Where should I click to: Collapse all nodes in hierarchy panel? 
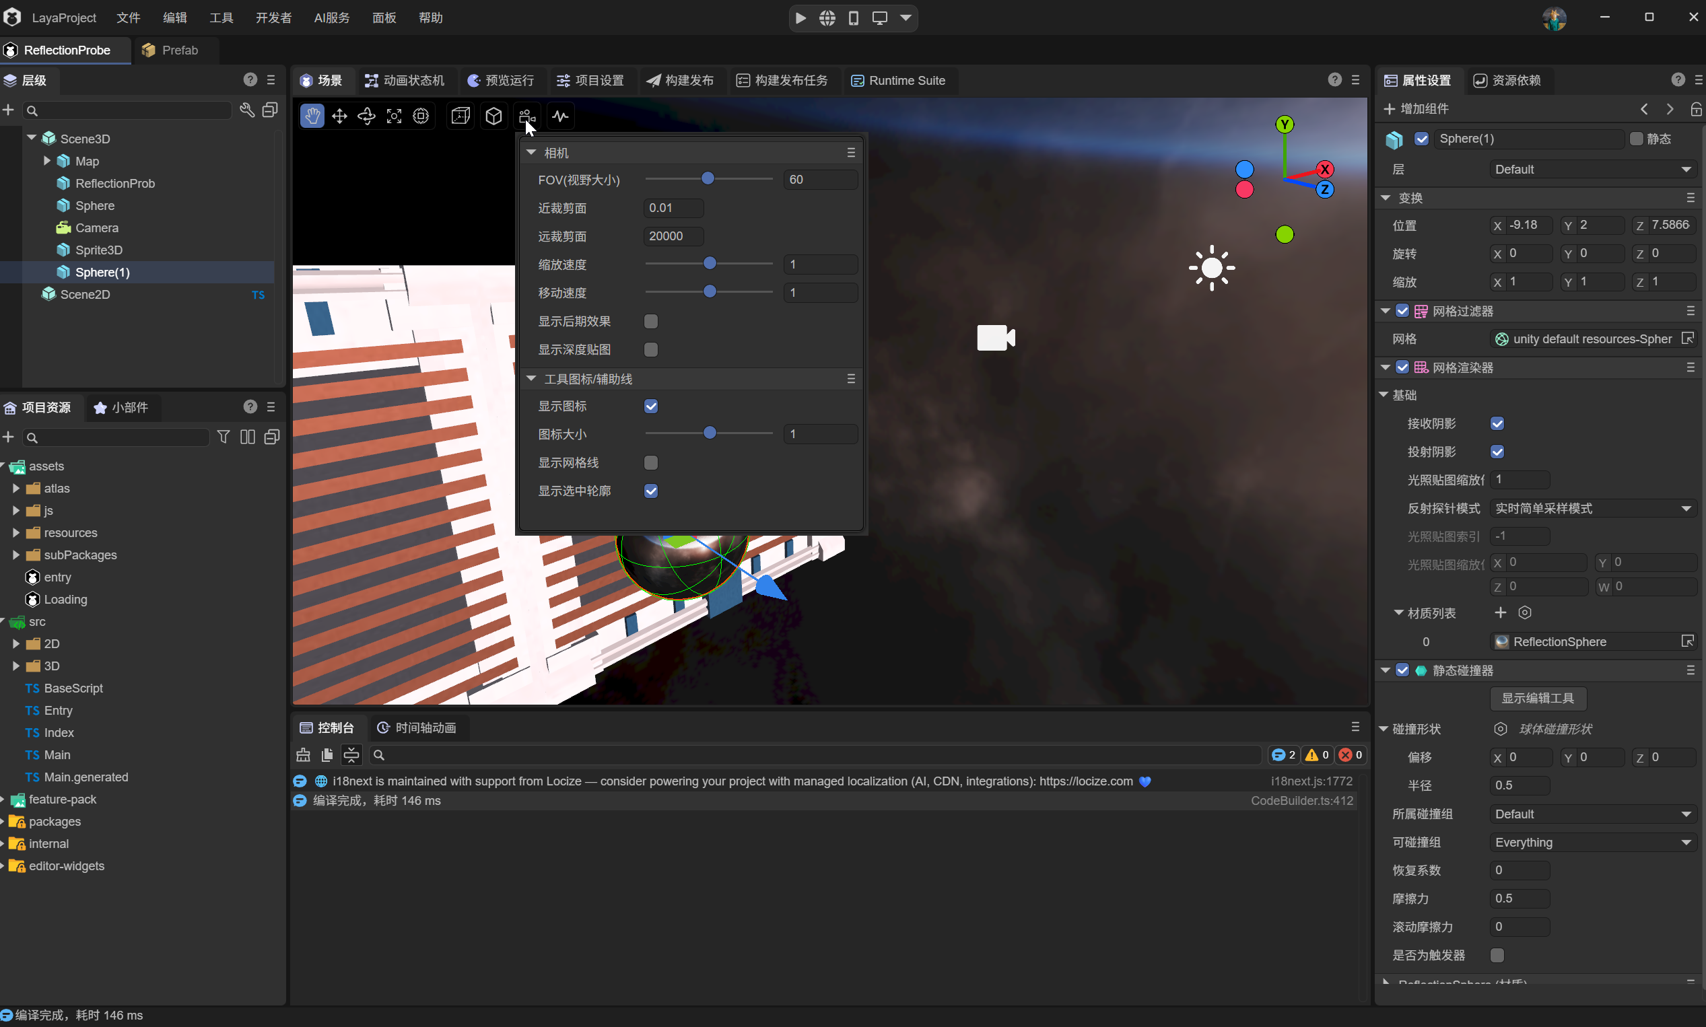pyautogui.click(x=270, y=110)
